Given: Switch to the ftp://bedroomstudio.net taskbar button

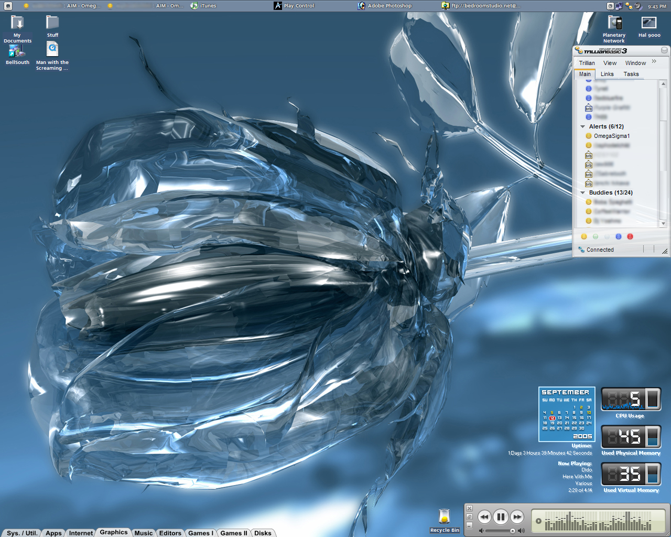Looking at the screenshot, I should (x=481, y=6).
